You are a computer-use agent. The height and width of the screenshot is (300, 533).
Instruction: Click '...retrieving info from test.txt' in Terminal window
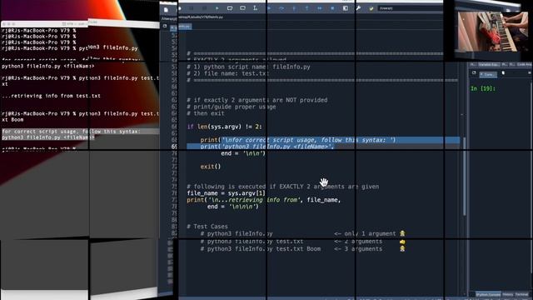[51, 96]
